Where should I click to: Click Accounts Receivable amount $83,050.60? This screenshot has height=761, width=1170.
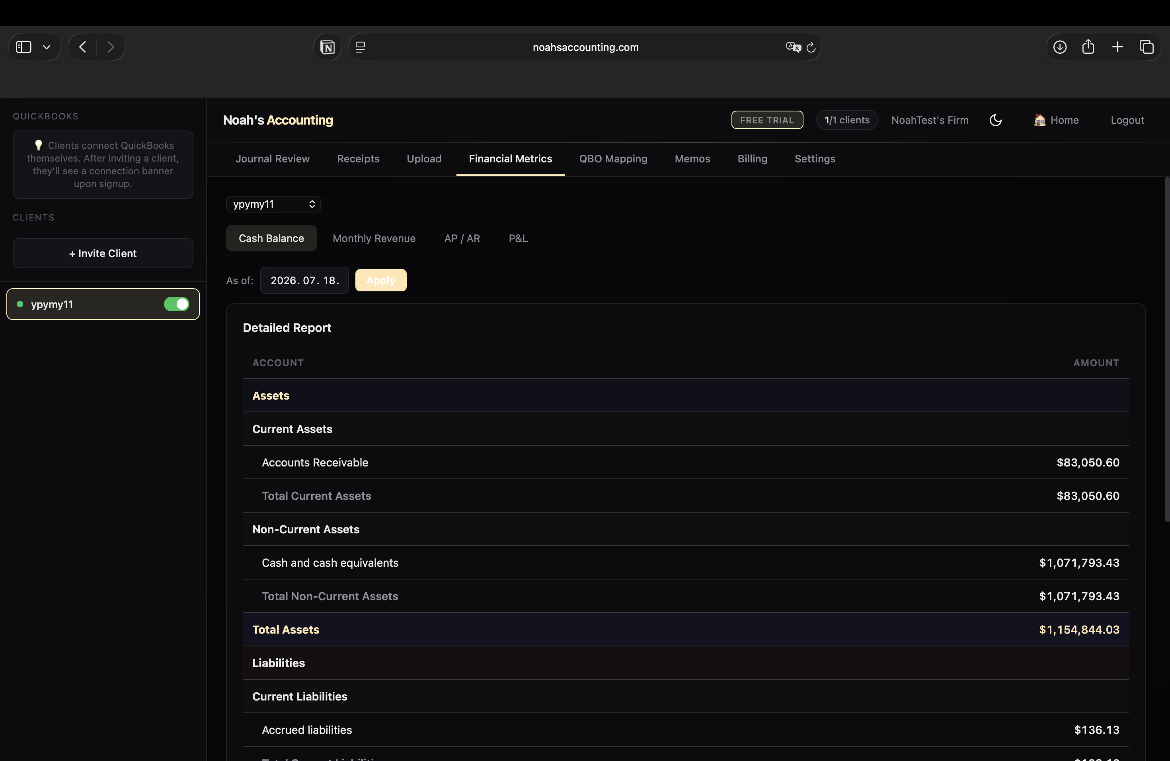click(1088, 462)
